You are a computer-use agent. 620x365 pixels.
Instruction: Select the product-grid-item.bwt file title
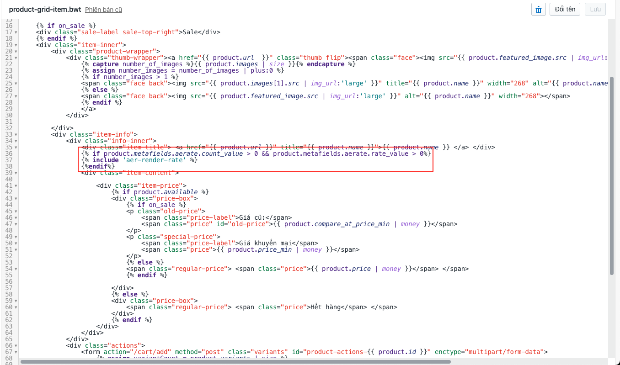click(x=45, y=9)
